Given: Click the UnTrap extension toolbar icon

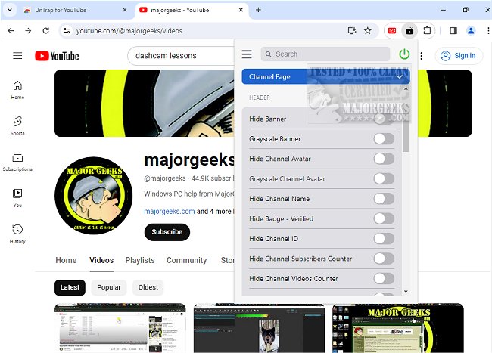Looking at the screenshot, I should tap(409, 31).
